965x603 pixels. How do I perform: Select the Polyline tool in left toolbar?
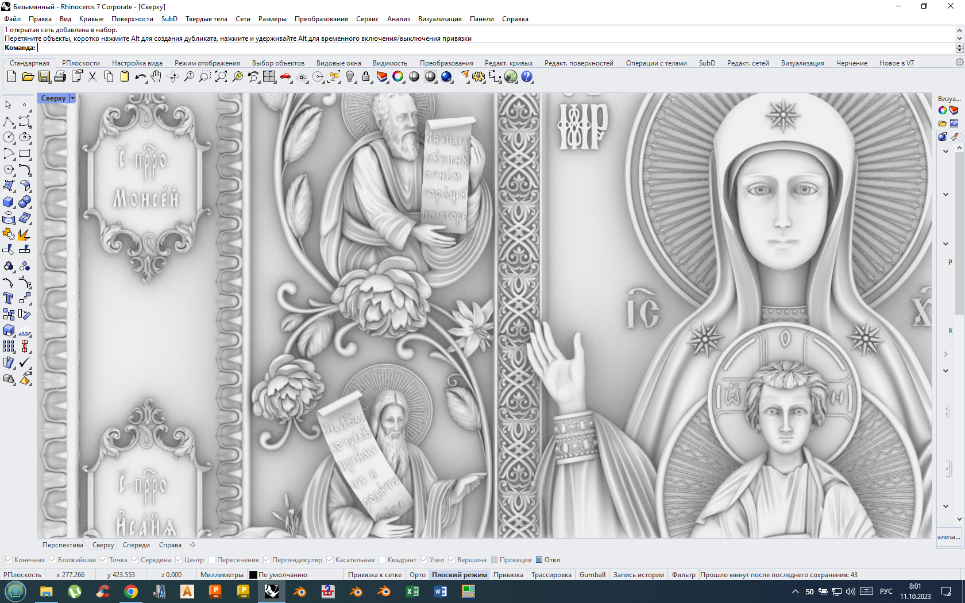click(9, 121)
